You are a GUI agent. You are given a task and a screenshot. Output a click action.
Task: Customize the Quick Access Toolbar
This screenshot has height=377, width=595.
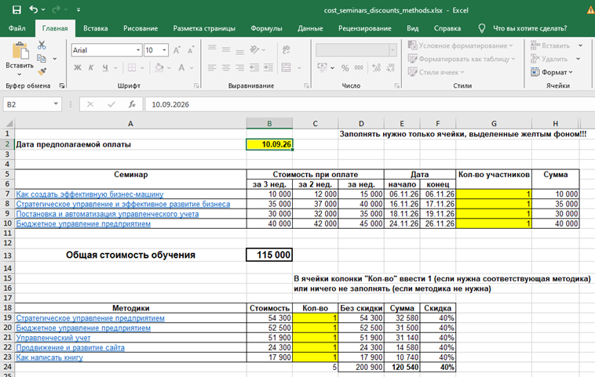point(78,10)
